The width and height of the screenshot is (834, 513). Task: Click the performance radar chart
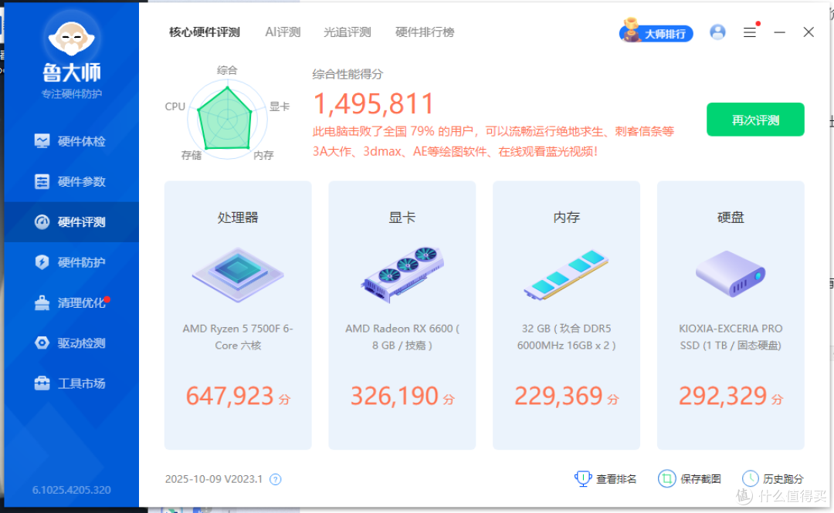coord(227,119)
